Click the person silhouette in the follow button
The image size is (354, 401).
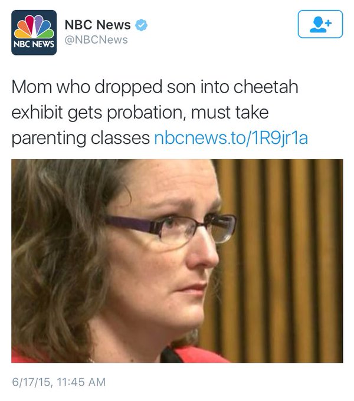318,25
